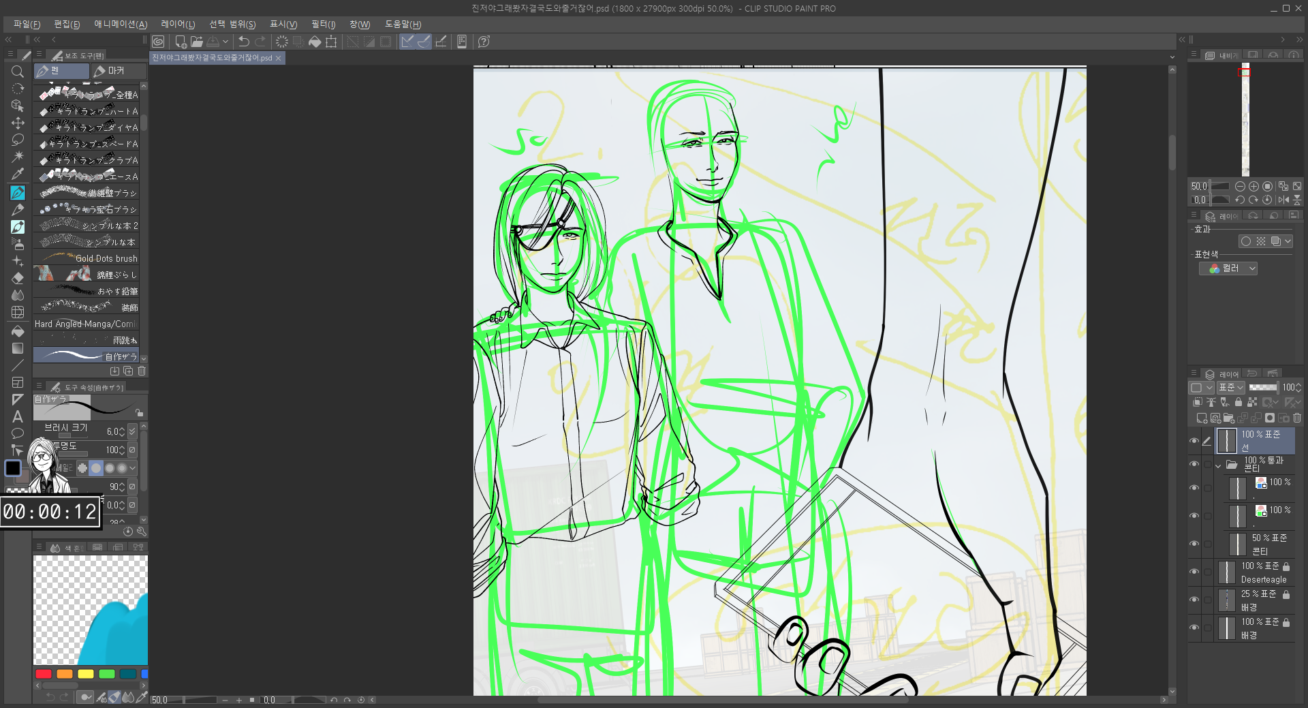
Task: Select the Eraser tool
Action: click(x=18, y=278)
